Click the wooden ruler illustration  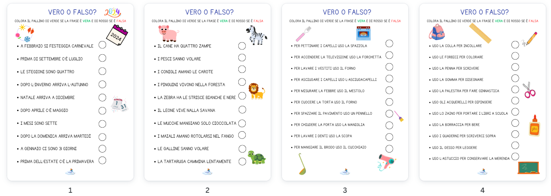pyautogui.click(x=480, y=33)
